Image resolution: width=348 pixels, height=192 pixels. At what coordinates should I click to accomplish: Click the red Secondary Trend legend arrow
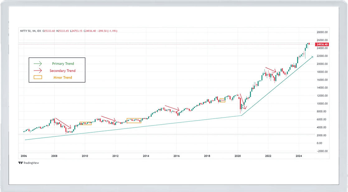(x=37, y=71)
